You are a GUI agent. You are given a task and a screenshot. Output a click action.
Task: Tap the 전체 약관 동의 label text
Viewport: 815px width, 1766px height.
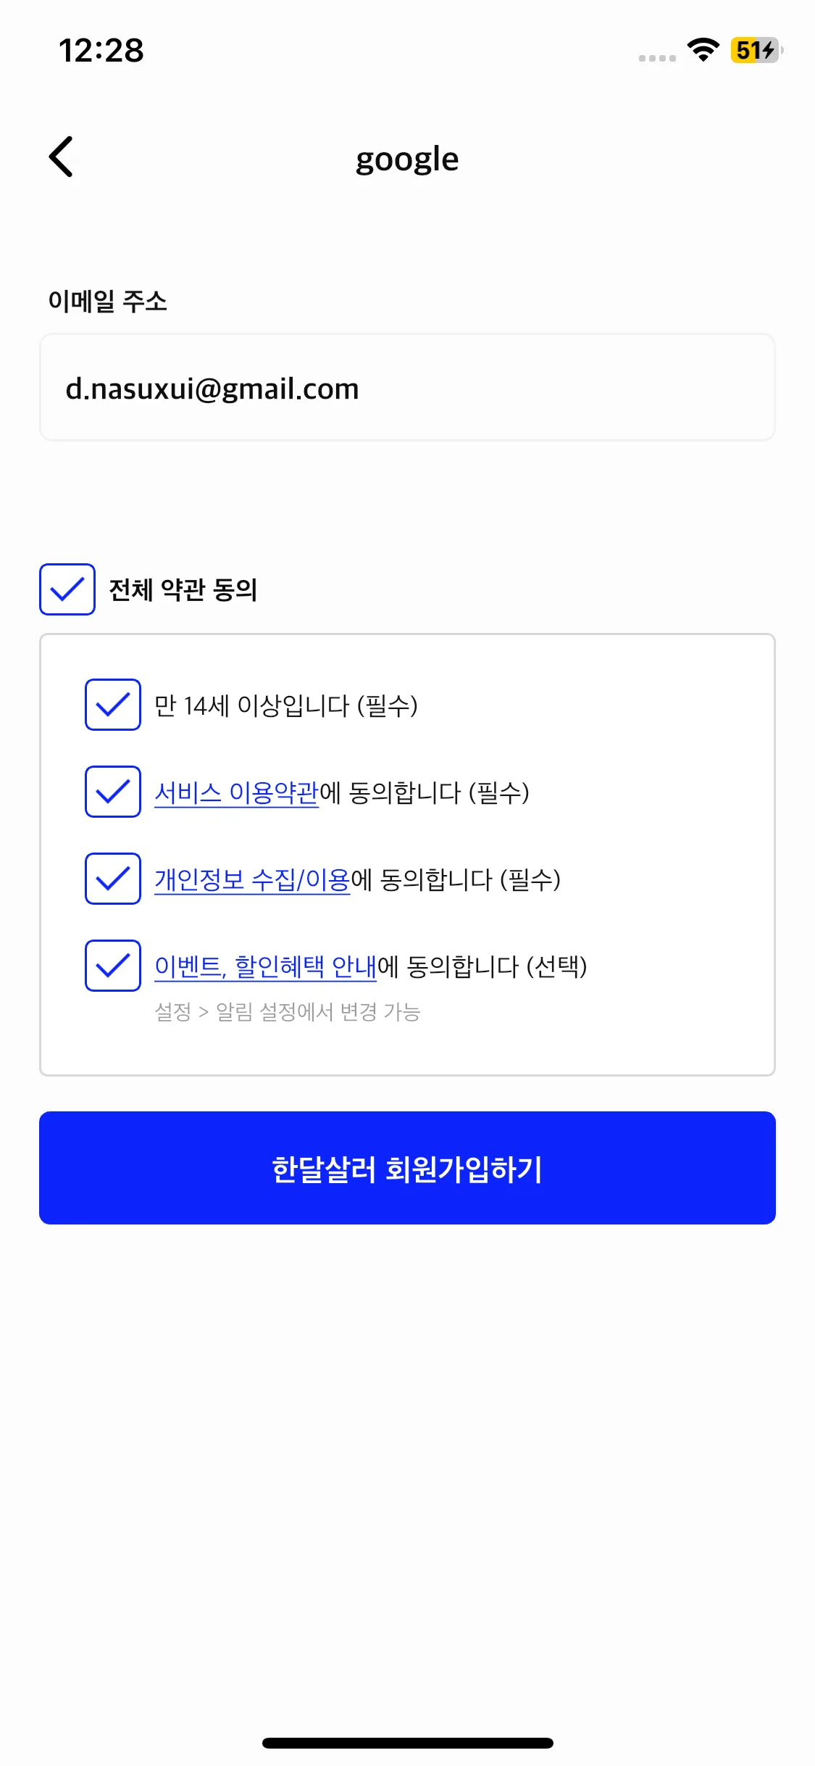tap(183, 589)
